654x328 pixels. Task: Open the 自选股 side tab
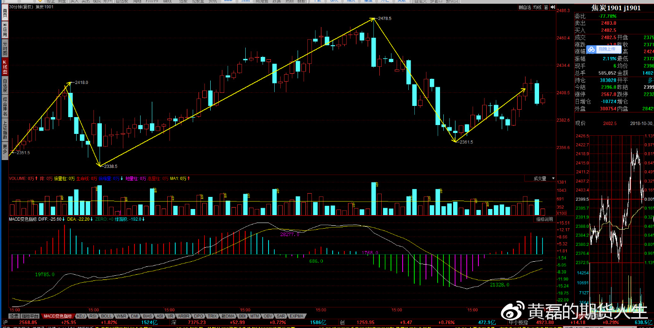(x=4, y=86)
